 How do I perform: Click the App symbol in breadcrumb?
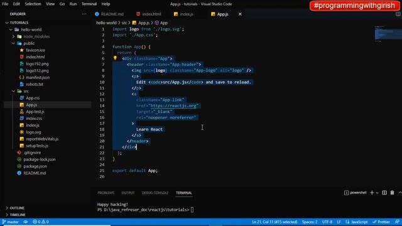[164, 23]
